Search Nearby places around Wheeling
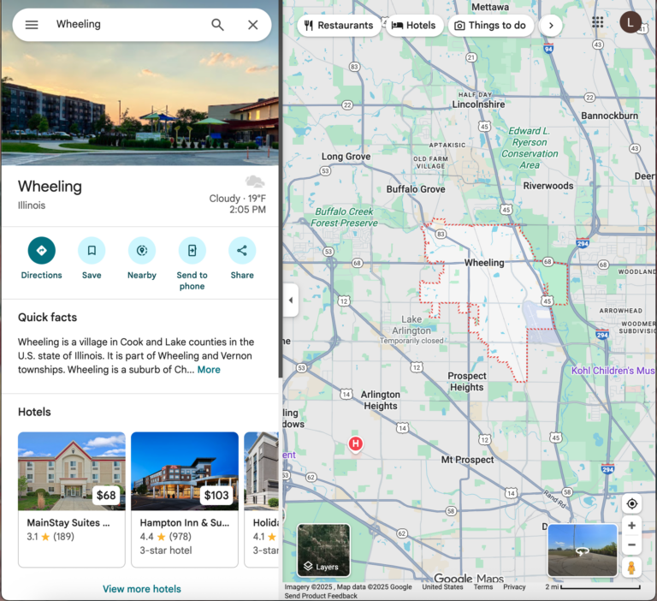Image resolution: width=657 pixels, height=601 pixels. tap(142, 251)
